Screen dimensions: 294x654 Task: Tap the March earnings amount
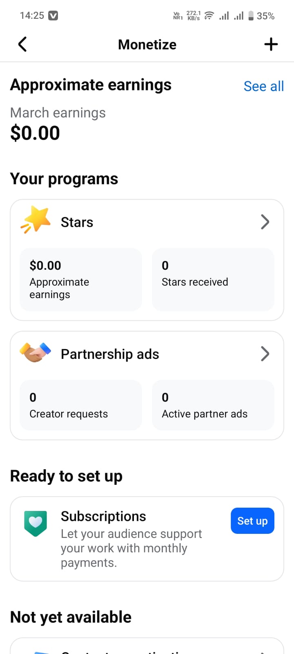35,133
